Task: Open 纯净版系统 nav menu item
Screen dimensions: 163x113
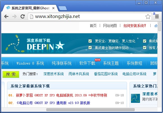Action: tap(62, 63)
